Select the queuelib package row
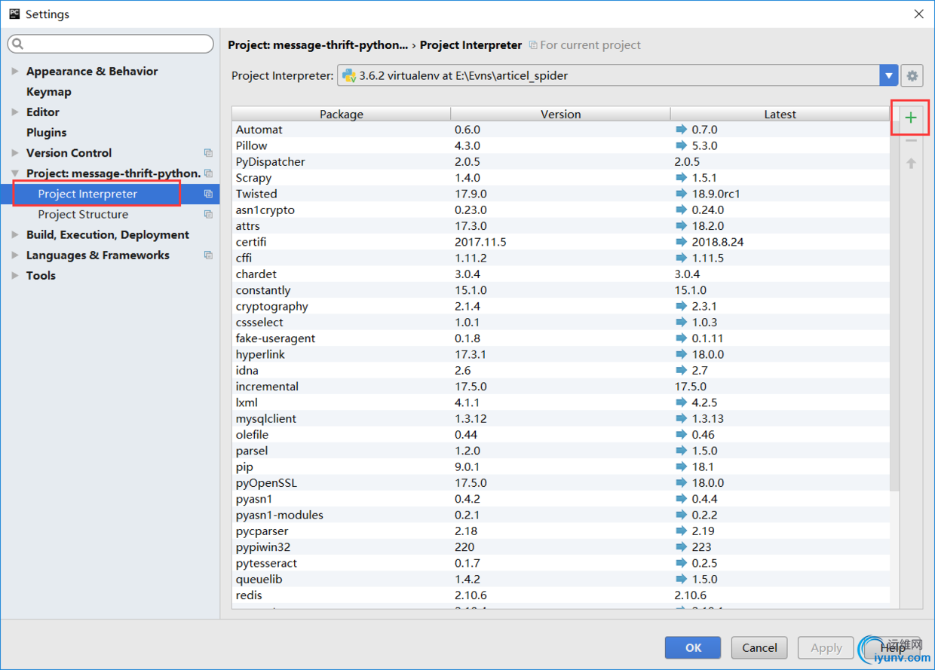Image resolution: width=935 pixels, height=670 pixels. 561,579
